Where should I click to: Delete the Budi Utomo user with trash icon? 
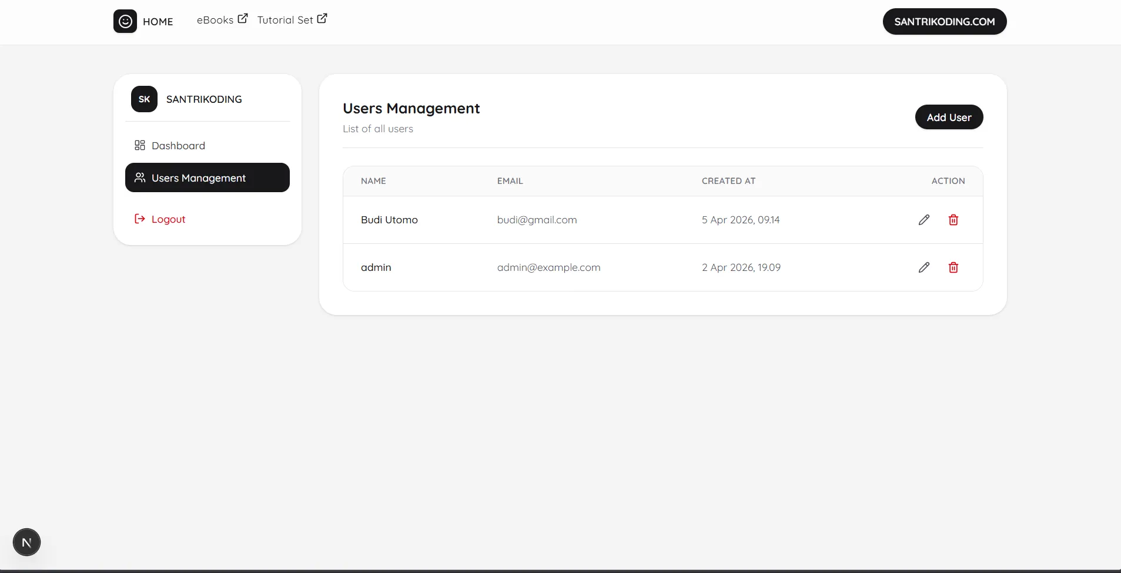point(953,220)
